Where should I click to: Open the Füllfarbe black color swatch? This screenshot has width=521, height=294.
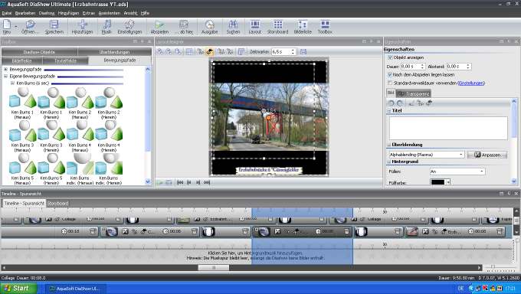tap(437, 182)
